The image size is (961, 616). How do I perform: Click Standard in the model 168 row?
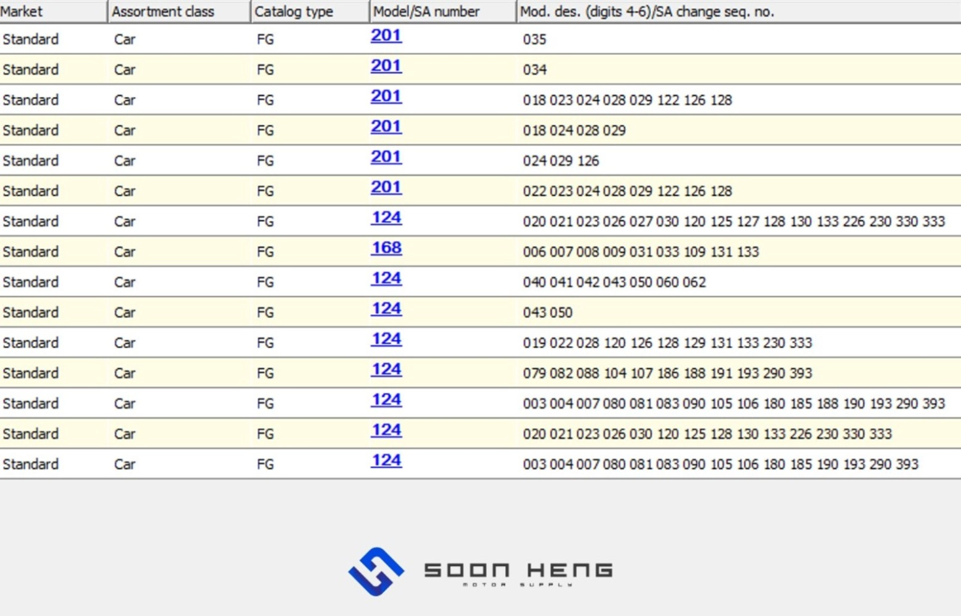(x=31, y=252)
